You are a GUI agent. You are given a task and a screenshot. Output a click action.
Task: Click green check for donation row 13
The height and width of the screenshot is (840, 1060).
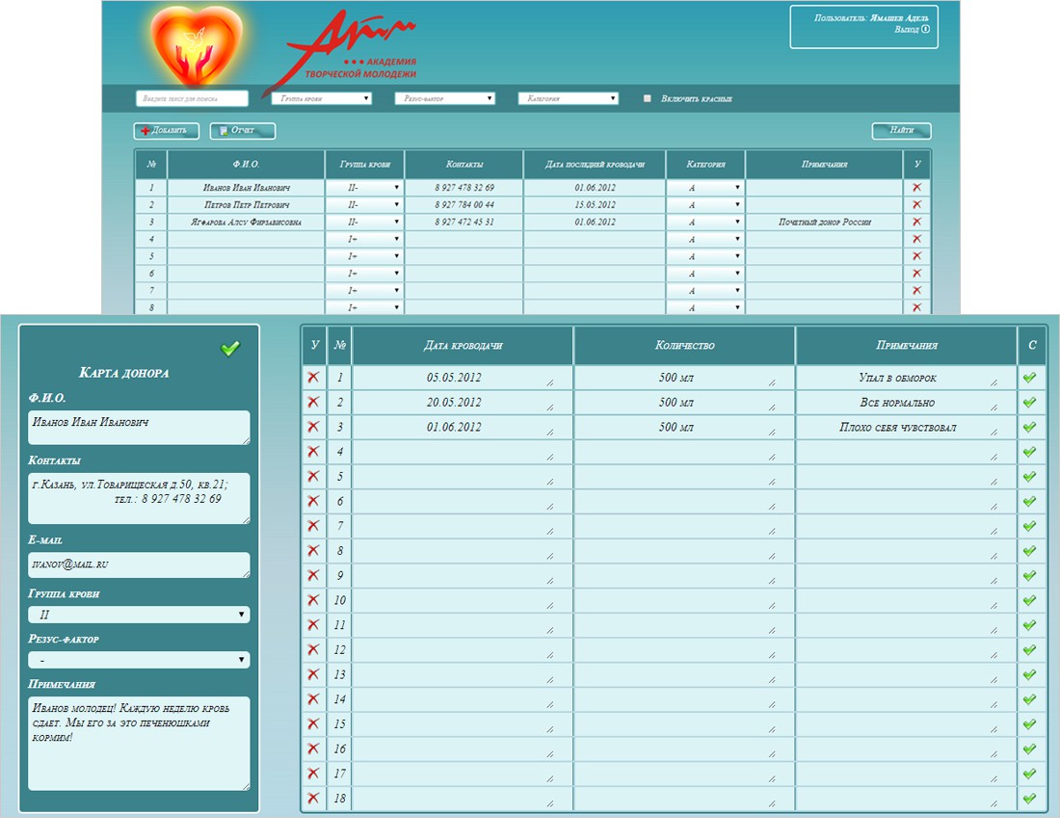pos(1029,674)
